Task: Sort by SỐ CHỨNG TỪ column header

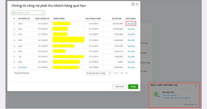Action: 24,19
